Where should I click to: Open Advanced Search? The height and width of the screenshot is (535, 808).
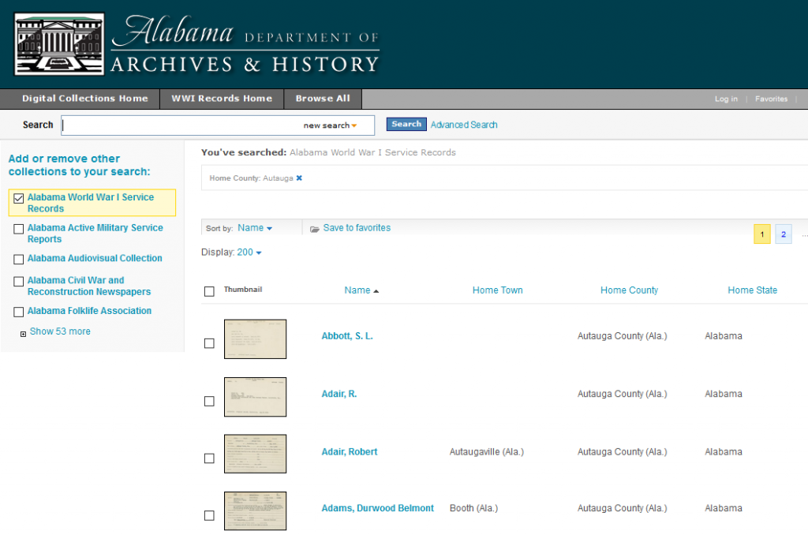click(464, 125)
